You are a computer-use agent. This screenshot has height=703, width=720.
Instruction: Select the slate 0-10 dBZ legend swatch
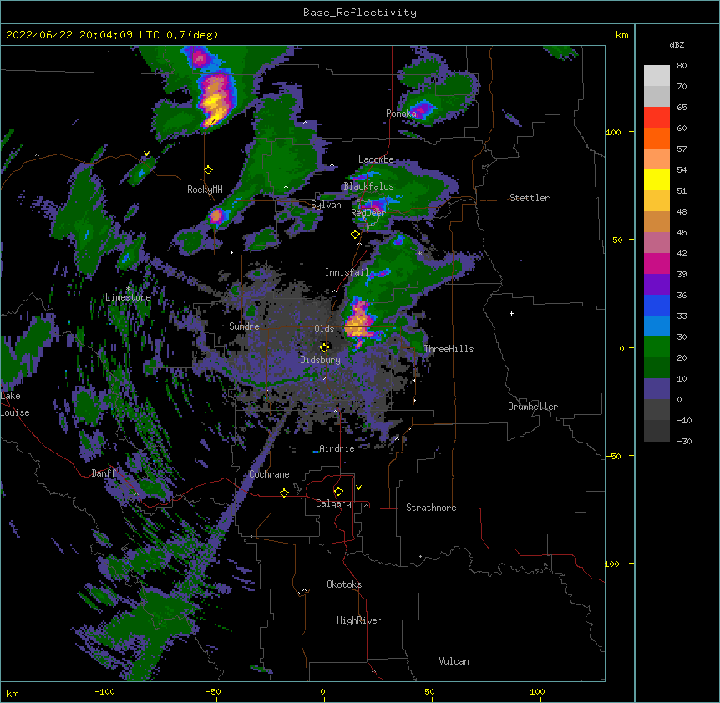pos(657,389)
